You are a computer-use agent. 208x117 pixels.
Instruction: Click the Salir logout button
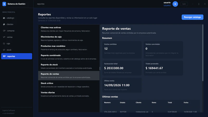pos(184,4)
